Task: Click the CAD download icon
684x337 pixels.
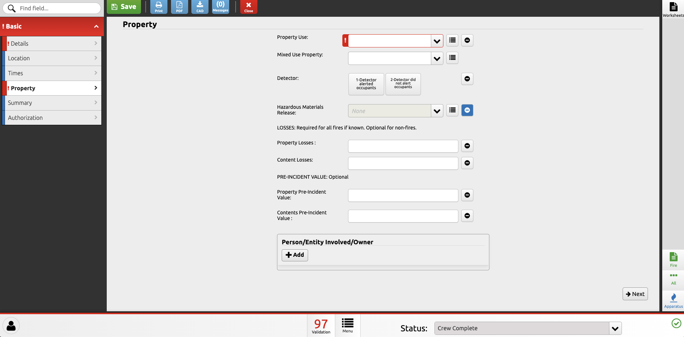Action: click(x=200, y=7)
